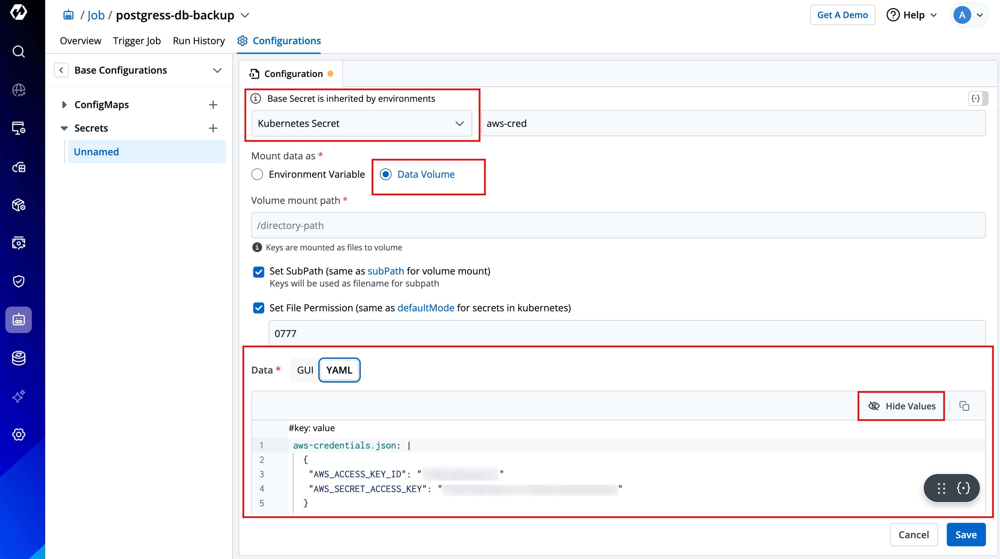Screen dimensions: 1000x559
Task: Open the Base Configurations dropdown chevron
Action: point(217,70)
